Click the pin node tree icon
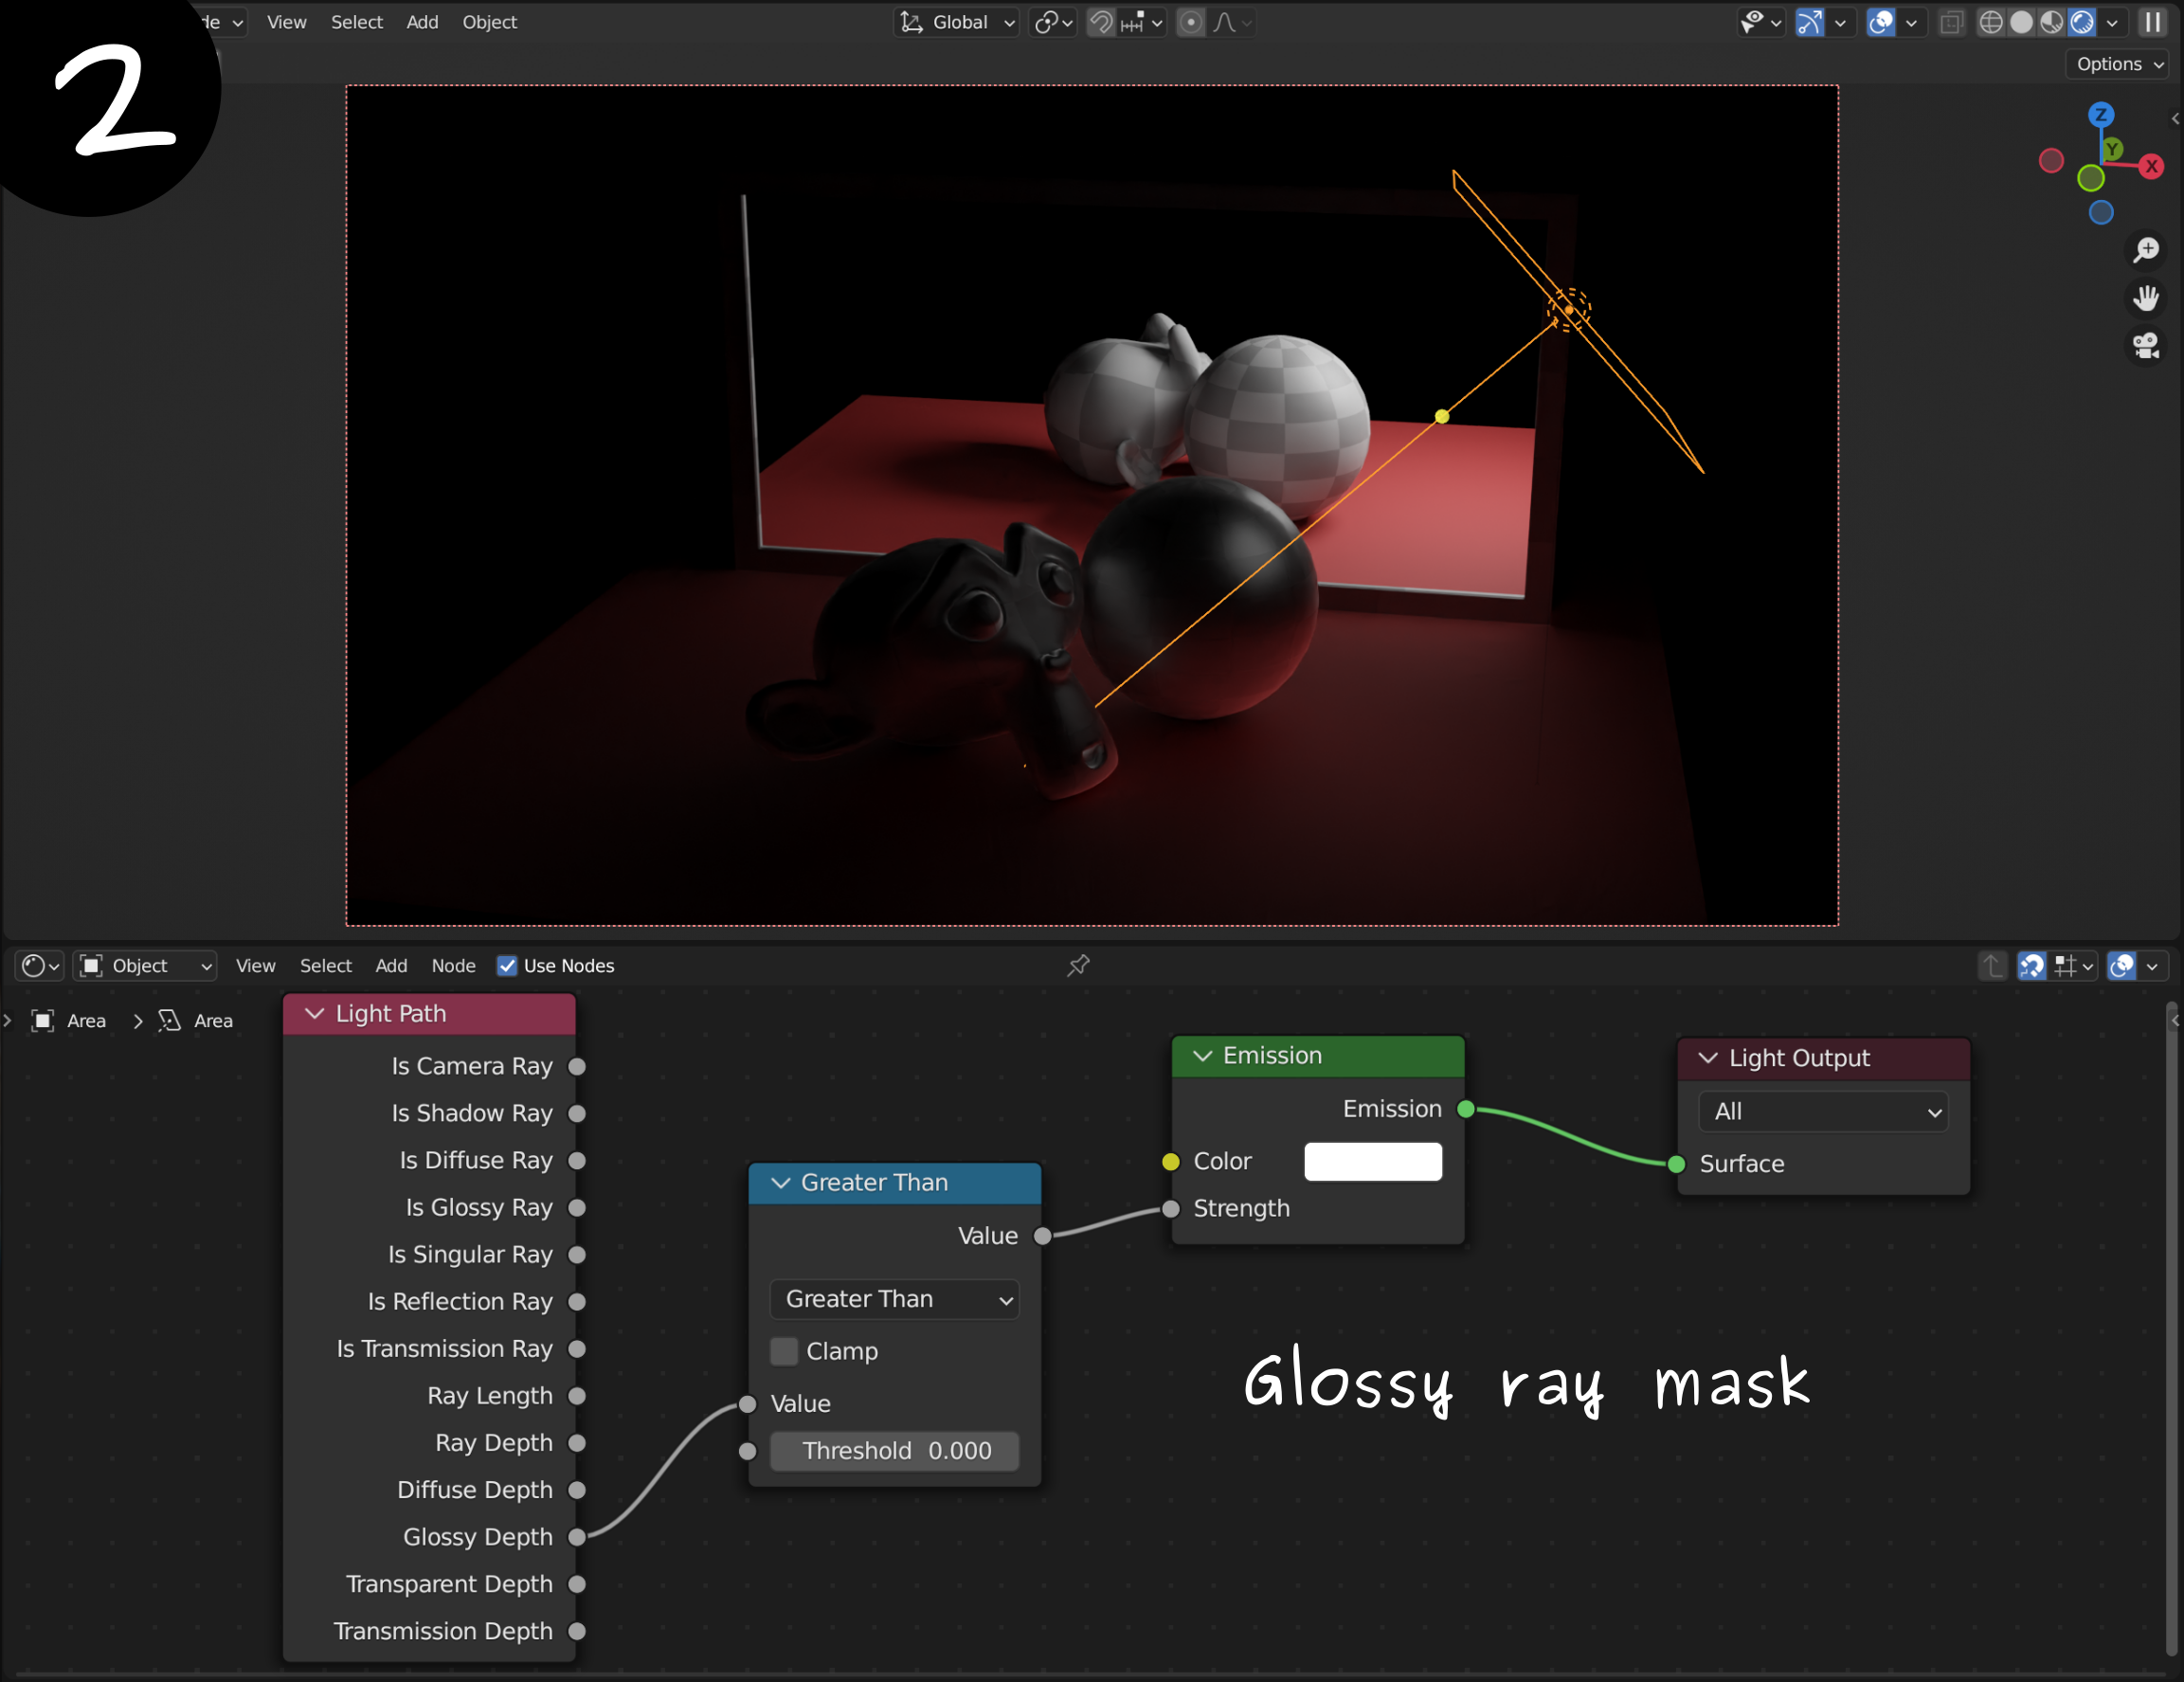This screenshot has height=1682, width=2184. (x=1078, y=965)
